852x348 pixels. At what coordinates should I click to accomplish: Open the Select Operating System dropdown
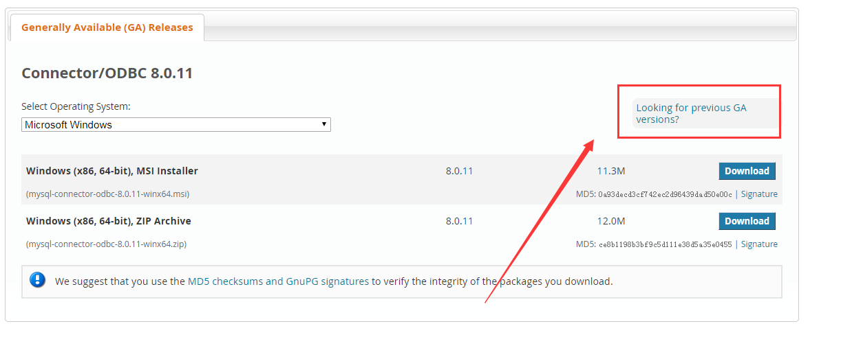click(176, 125)
